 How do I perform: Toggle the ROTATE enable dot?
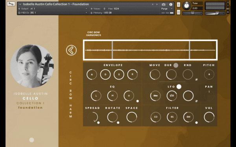tap(118, 123)
